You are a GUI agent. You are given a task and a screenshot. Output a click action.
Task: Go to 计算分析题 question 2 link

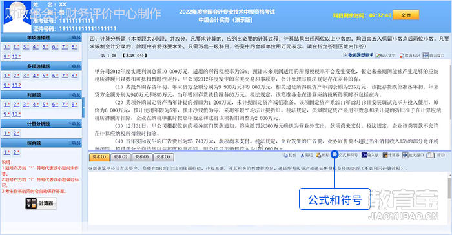16,133
